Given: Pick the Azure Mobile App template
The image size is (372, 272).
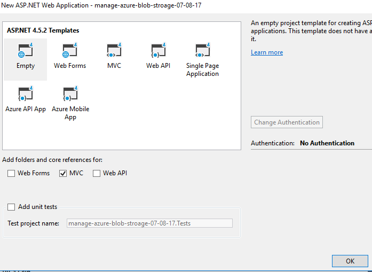Looking at the screenshot, I should pyautogui.click(x=70, y=103).
